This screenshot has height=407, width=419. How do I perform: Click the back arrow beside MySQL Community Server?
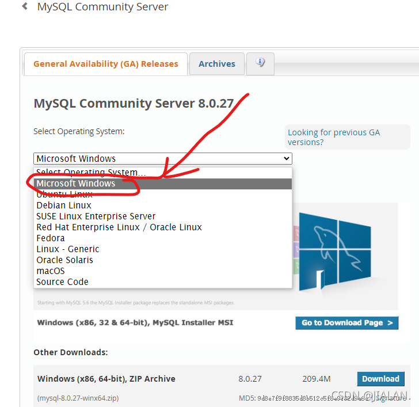coord(25,6)
